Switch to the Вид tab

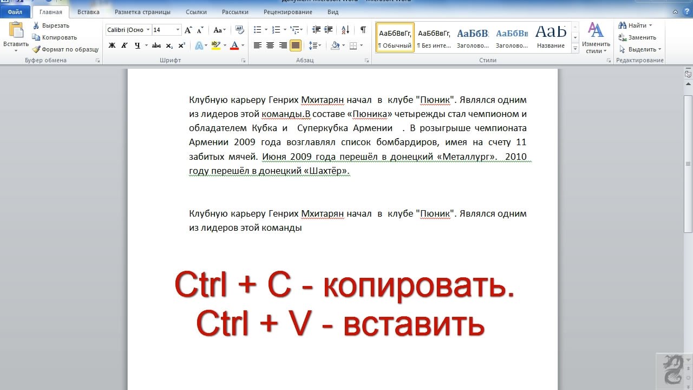click(x=334, y=11)
